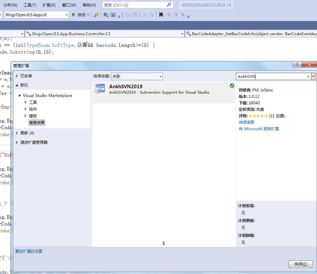Click the BarCodeAdapter_GetBarCodeInfo member dropdown

point(251,34)
